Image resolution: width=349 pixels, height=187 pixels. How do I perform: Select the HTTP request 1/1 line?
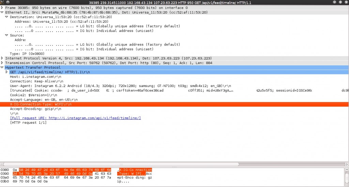pos(28,123)
